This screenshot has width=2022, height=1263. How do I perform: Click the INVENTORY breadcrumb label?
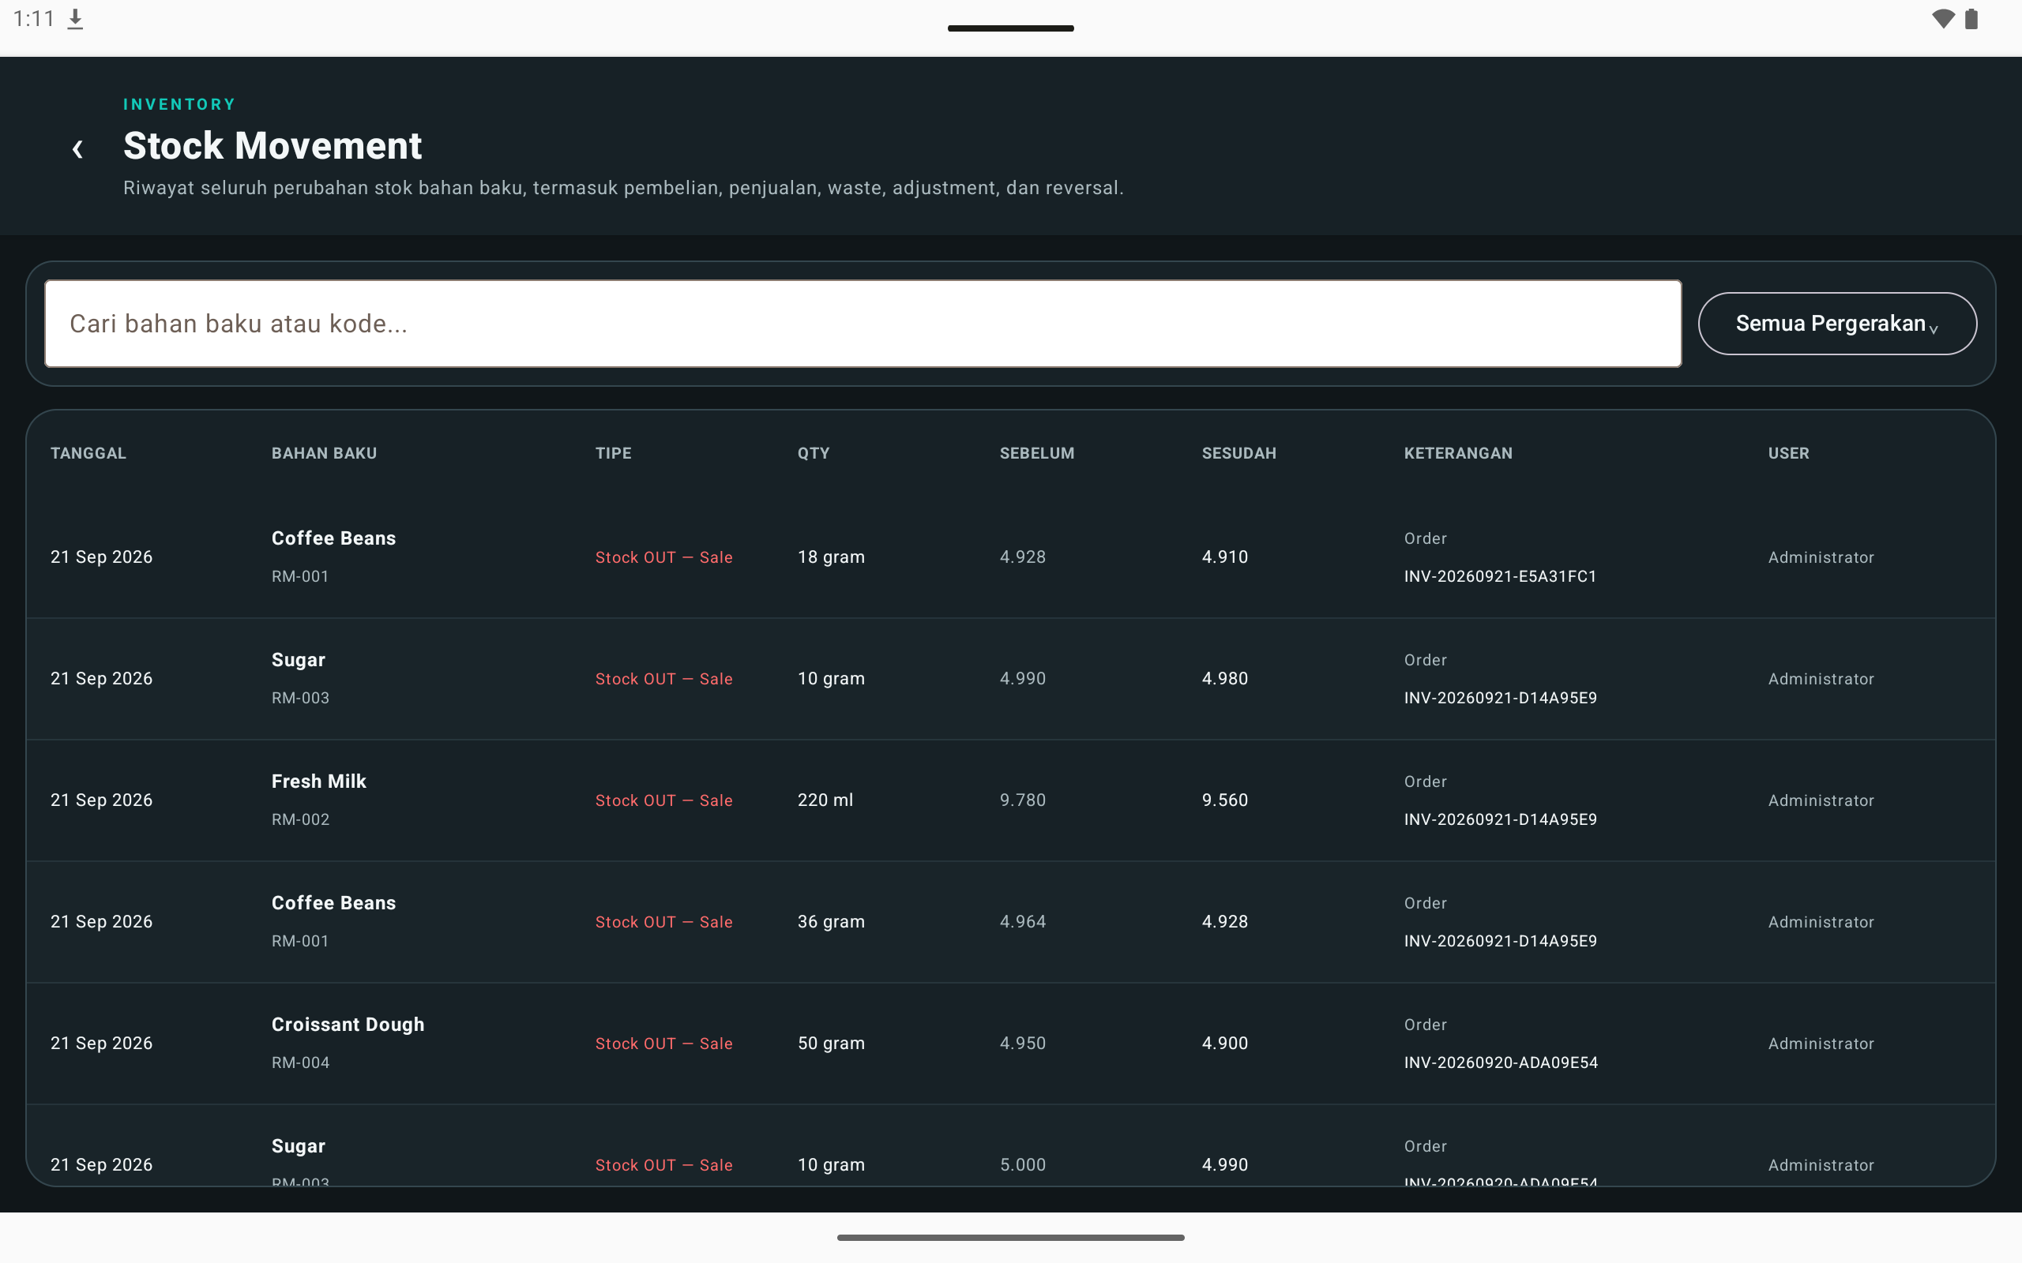pyautogui.click(x=179, y=104)
